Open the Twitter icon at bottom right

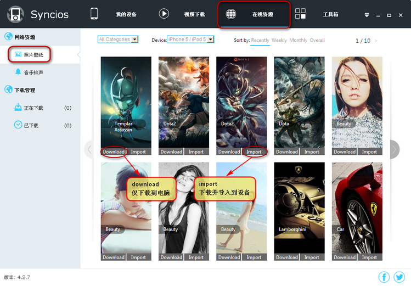click(399, 277)
